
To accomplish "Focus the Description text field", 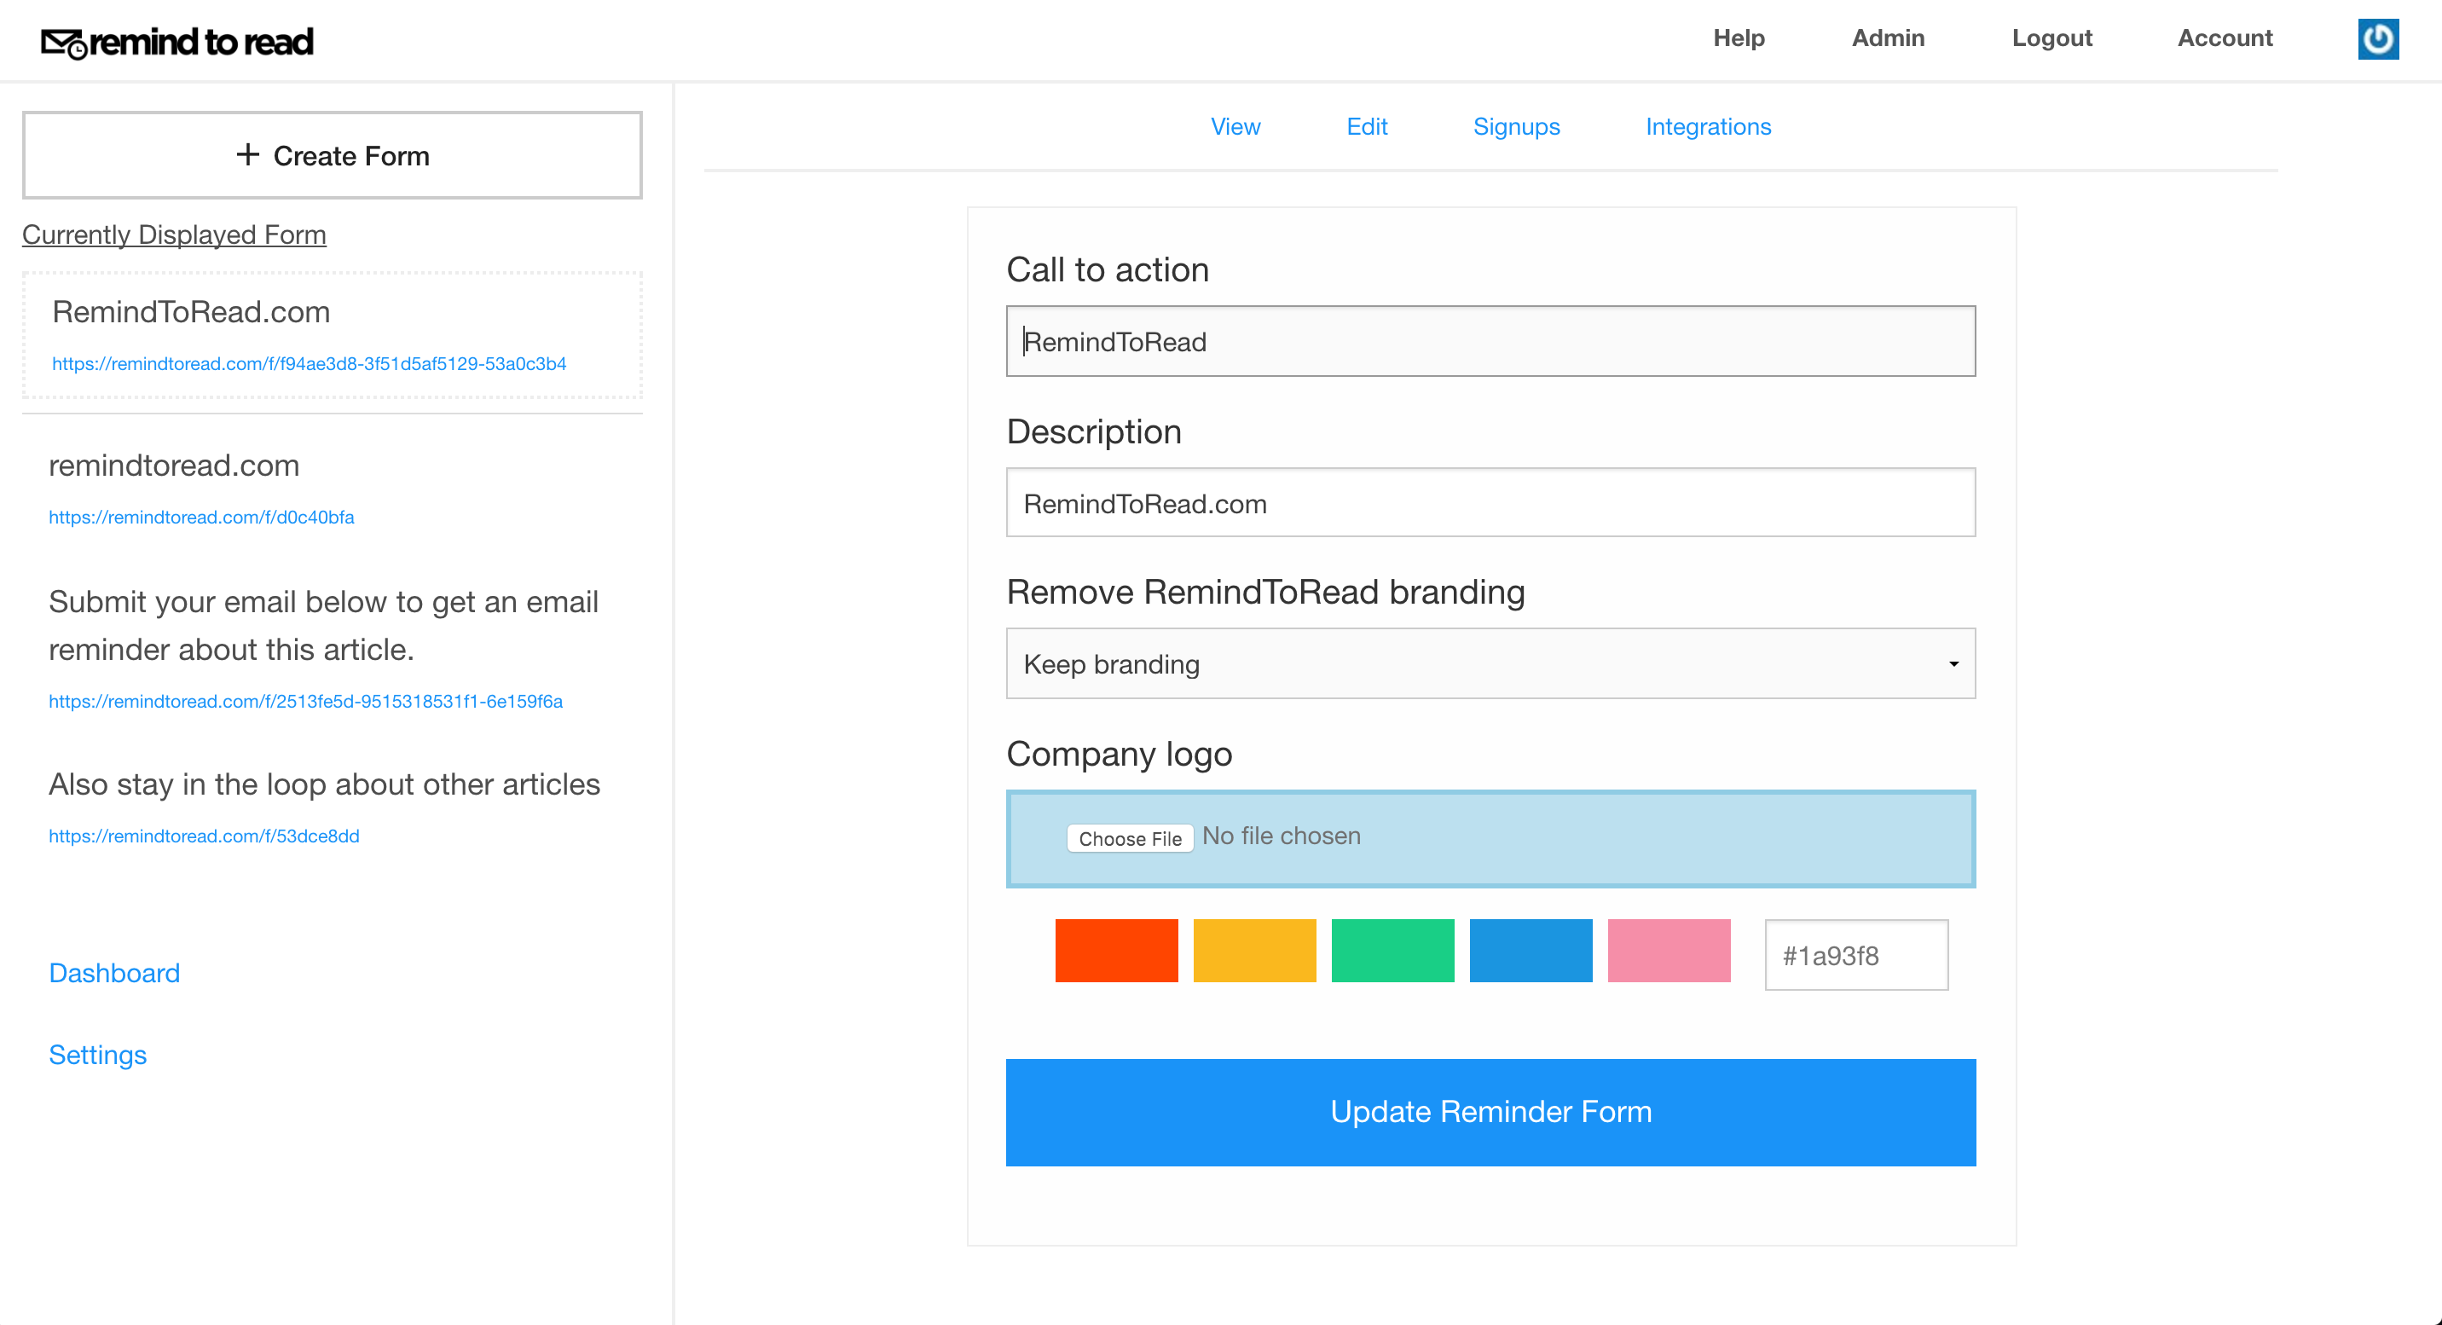I will [x=1490, y=502].
